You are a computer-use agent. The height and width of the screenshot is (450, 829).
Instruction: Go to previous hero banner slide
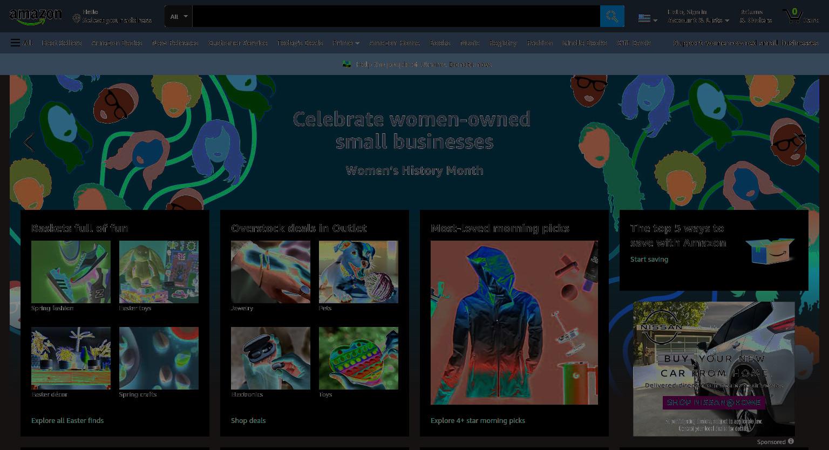(29, 142)
